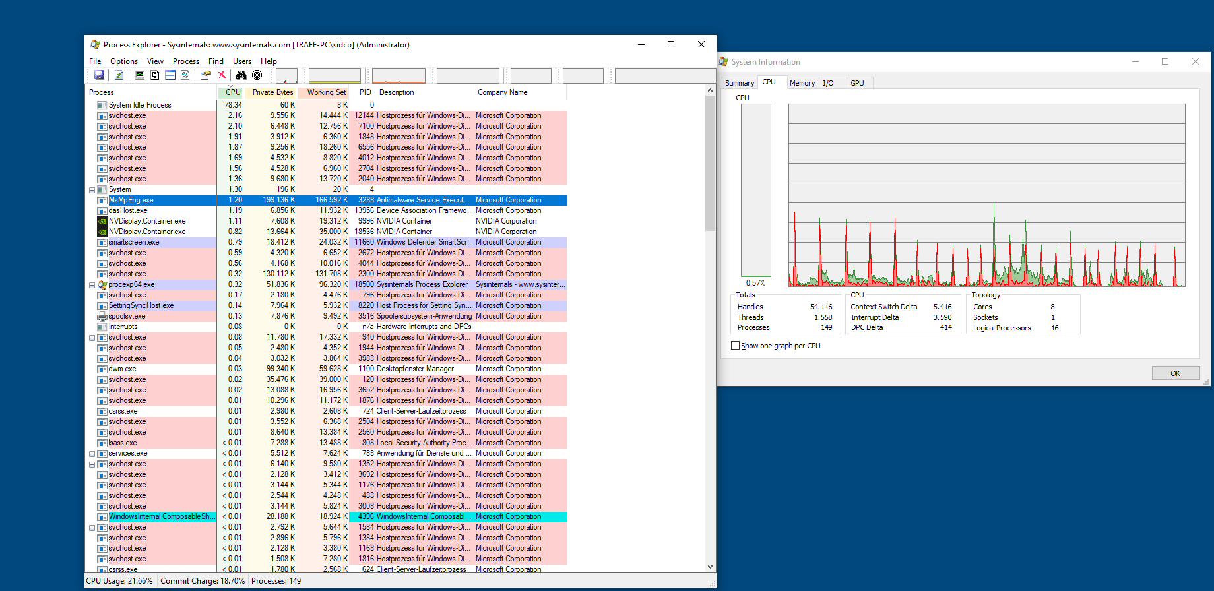Click the DLL/handles view toolbar icon

pyautogui.click(x=185, y=75)
